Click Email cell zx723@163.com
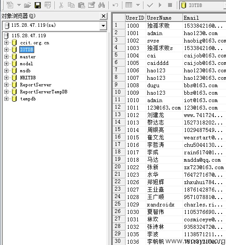This screenshot has height=245, width=226. coord(204,167)
